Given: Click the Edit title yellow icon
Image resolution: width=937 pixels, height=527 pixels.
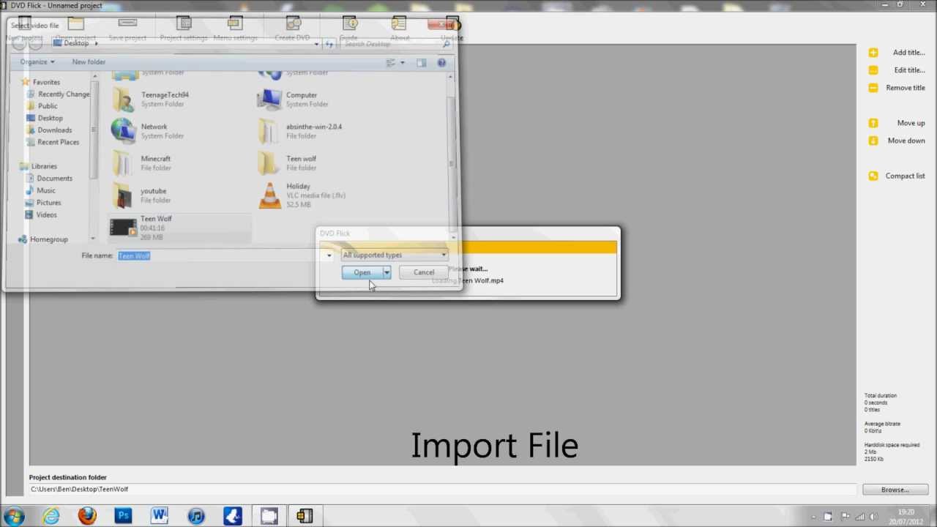Looking at the screenshot, I should coord(873,70).
